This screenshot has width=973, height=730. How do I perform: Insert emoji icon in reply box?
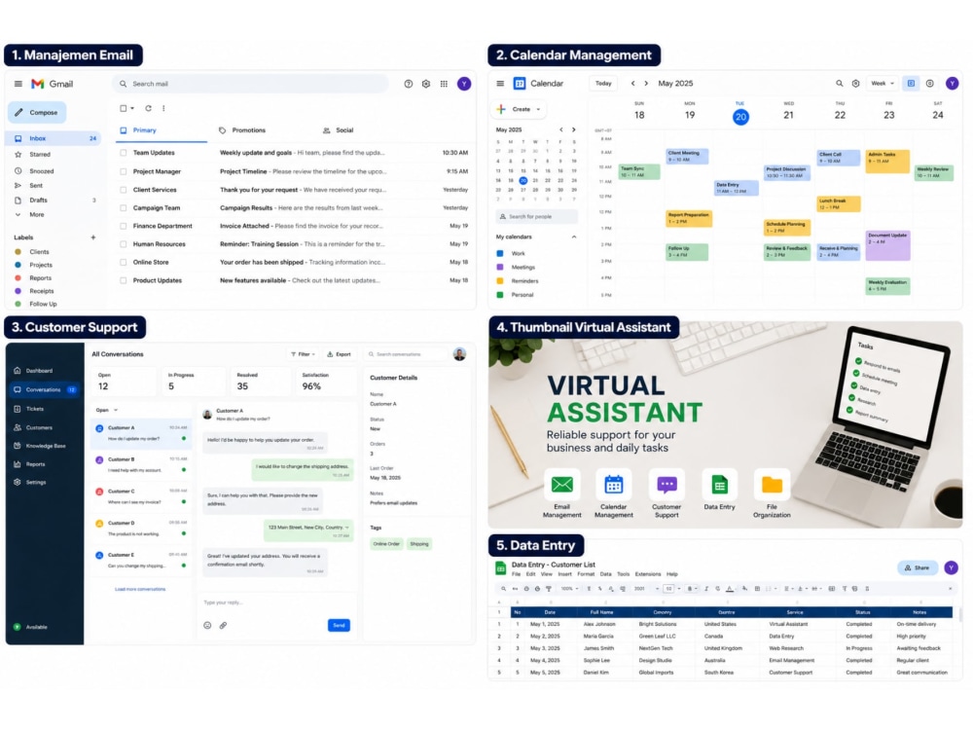[207, 626]
